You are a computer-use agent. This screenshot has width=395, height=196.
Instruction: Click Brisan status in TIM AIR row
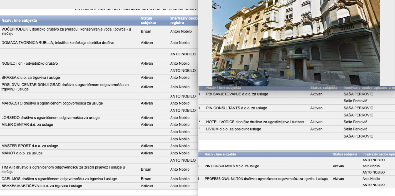click(146, 169)
